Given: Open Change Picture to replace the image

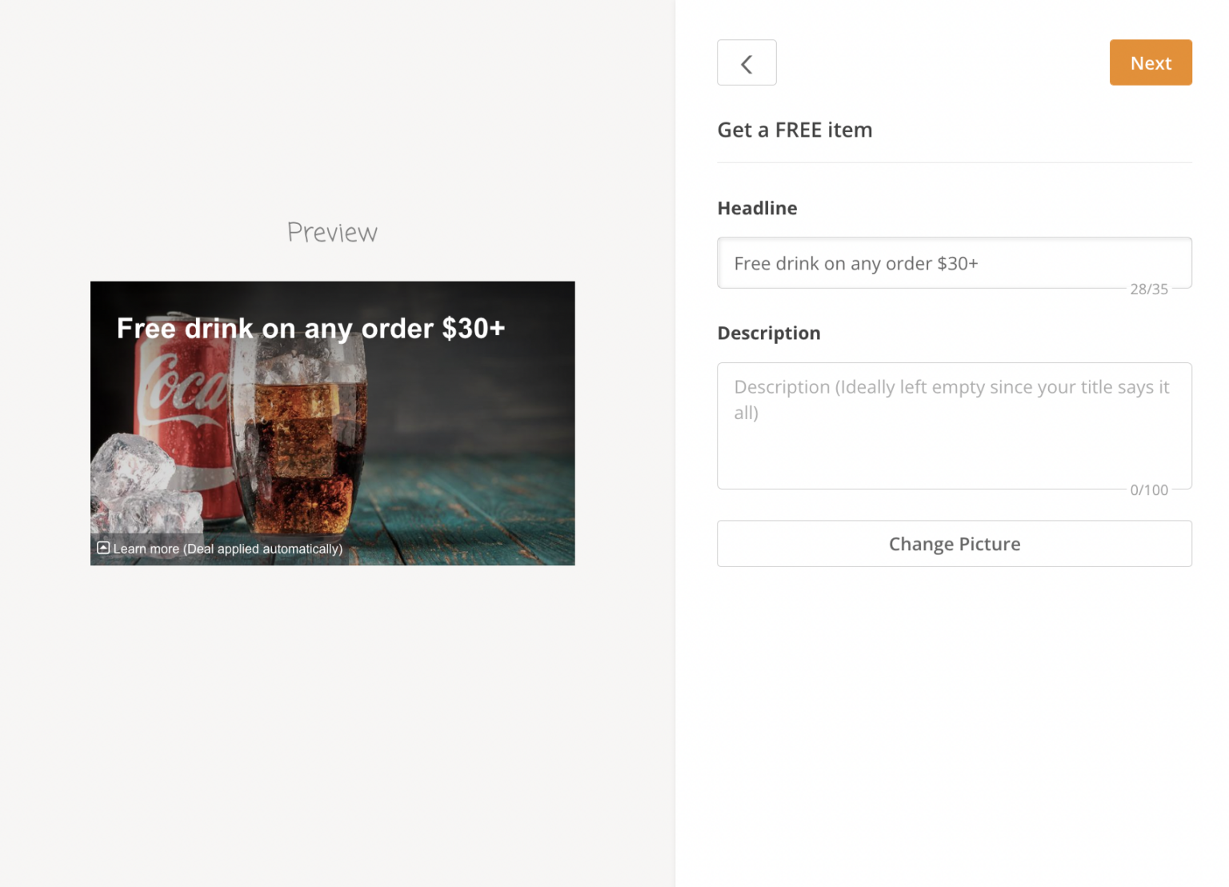Looking at the screenshot, I should (954, 543).
